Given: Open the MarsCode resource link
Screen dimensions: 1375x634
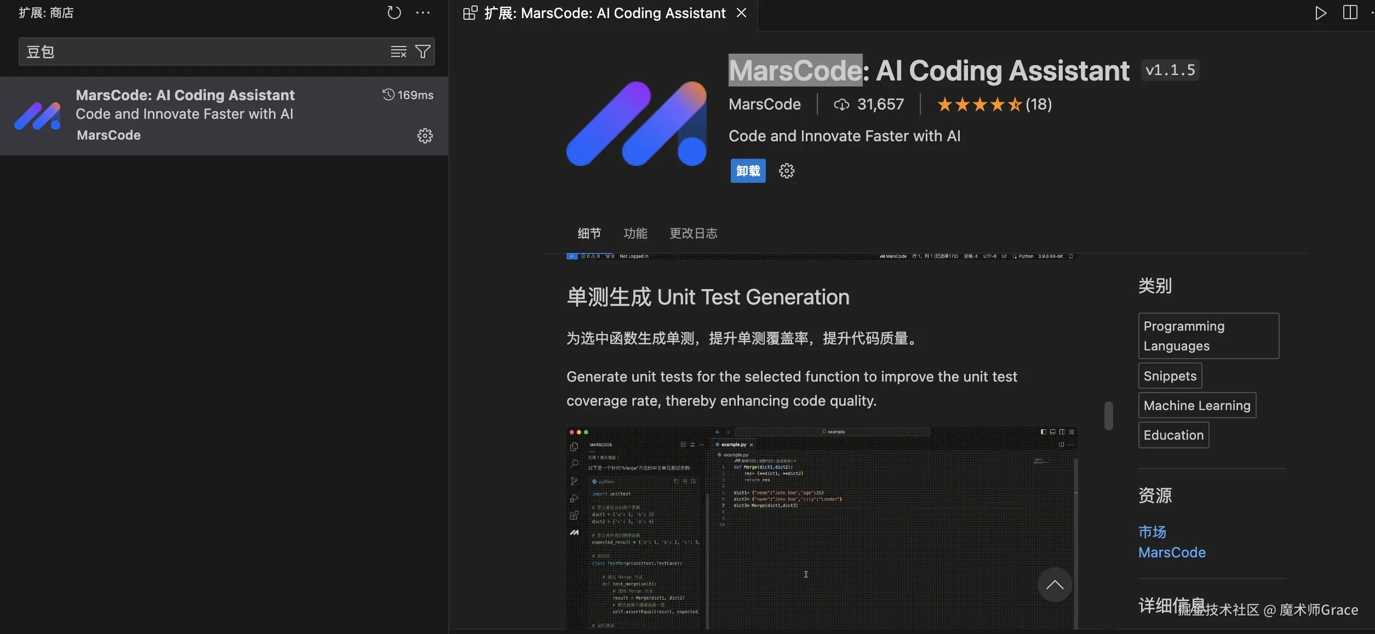Looking at the screenshot, I should (1172, 552).
